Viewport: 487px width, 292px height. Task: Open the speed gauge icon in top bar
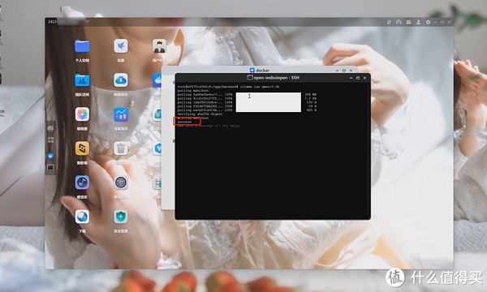point(399,23)
